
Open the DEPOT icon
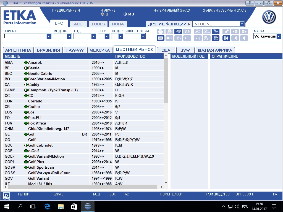(207, 31)
